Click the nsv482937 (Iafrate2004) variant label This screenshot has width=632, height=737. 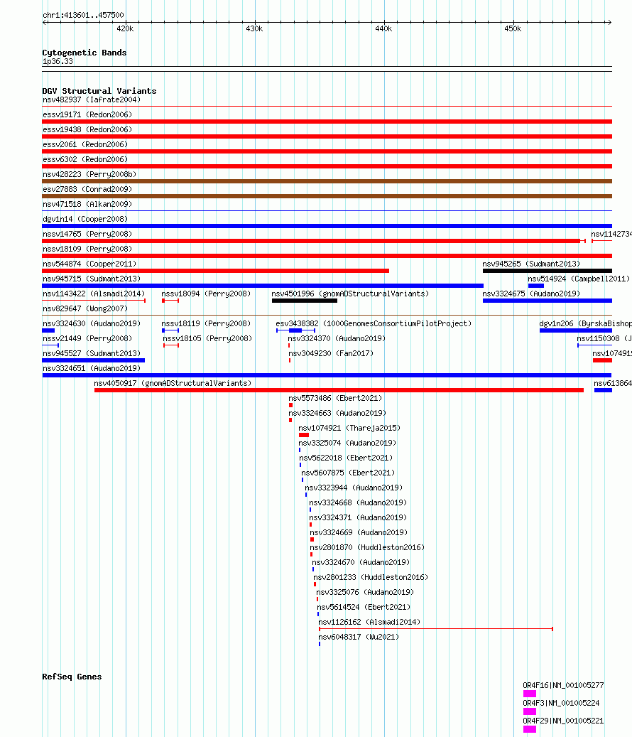[92, 99]
